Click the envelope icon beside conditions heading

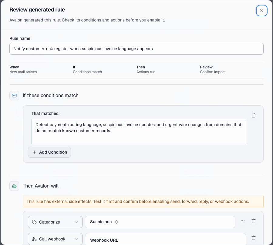click(14, 96)
